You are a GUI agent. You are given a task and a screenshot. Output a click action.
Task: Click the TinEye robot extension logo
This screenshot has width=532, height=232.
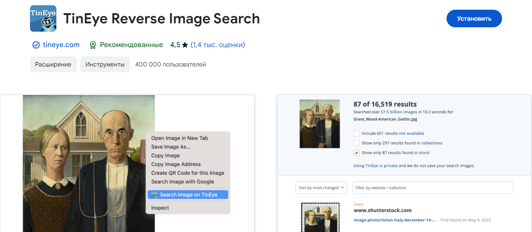click(x=43, y=18)
